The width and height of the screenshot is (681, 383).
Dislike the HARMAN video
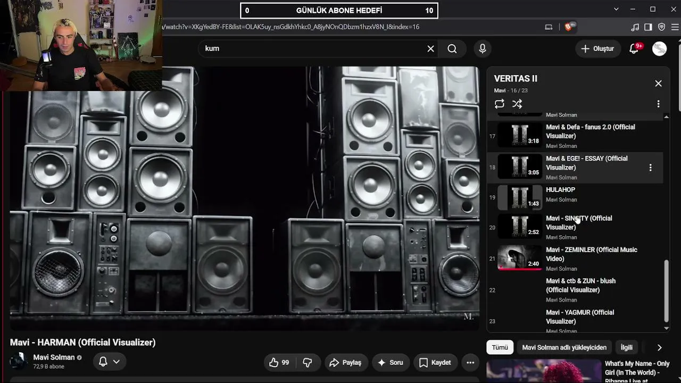click(x=308, y=362)
